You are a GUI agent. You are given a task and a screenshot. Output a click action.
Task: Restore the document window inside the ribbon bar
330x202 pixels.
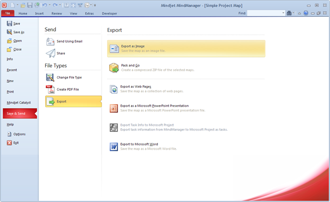(x=319, y=13)
